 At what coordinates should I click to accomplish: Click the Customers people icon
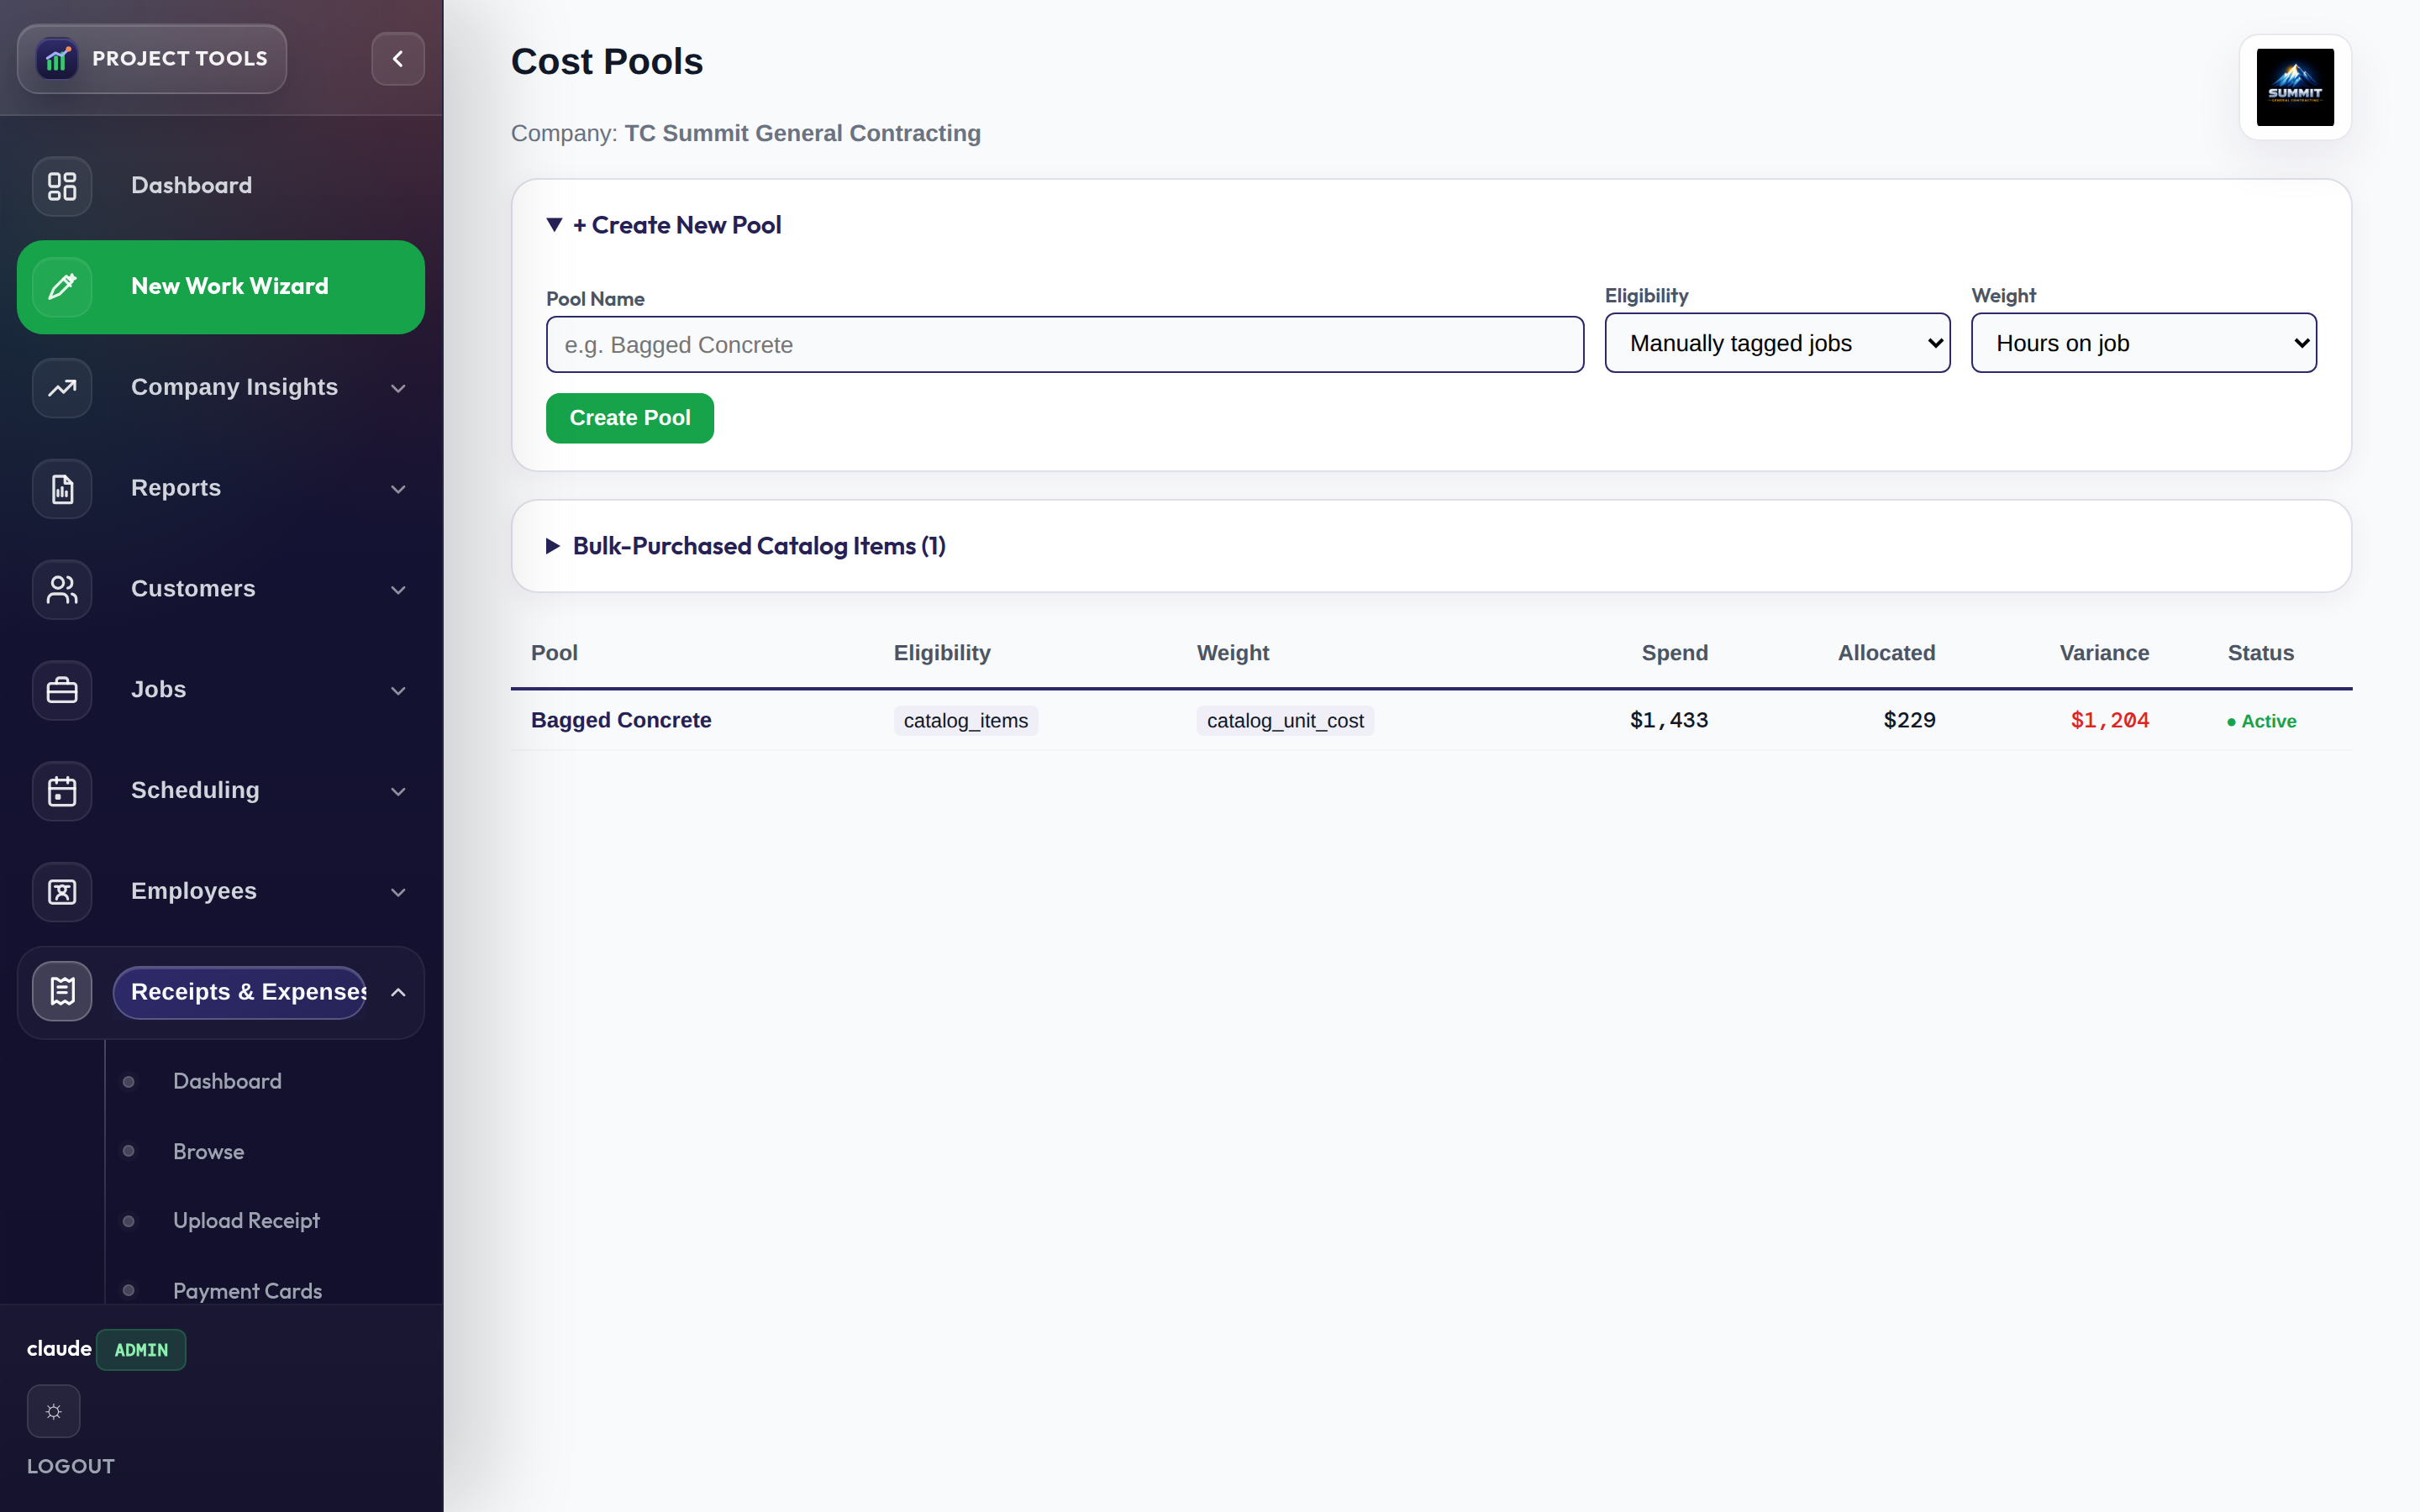point(62,590)
